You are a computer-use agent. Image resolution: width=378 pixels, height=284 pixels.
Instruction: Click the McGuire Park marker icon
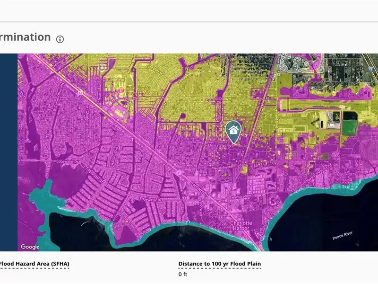(x=103, y=68)
